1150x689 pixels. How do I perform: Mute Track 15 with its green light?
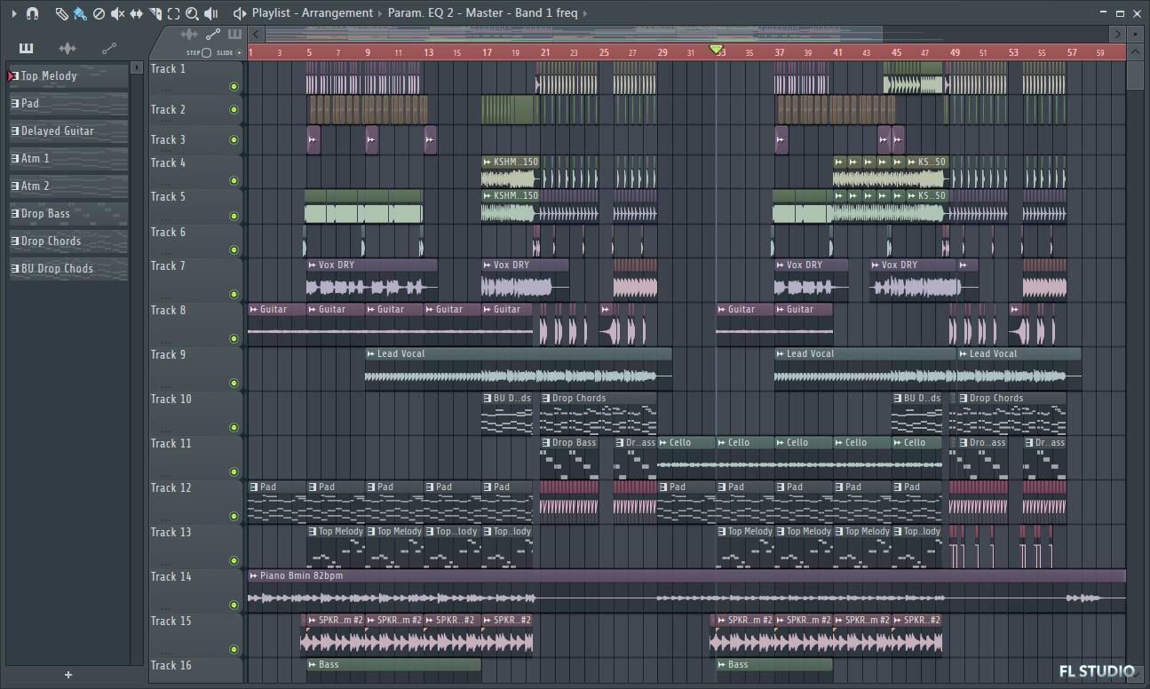[x=234, y=650]
